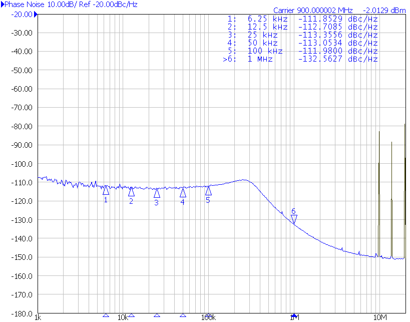Pick marker 3 triangle on the noise trace
The height and width of the screenshot is (322, 410).
tap(157, 193)
